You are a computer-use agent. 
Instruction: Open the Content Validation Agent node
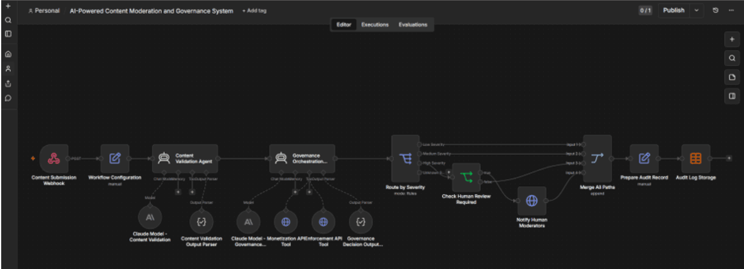point(185,158)
